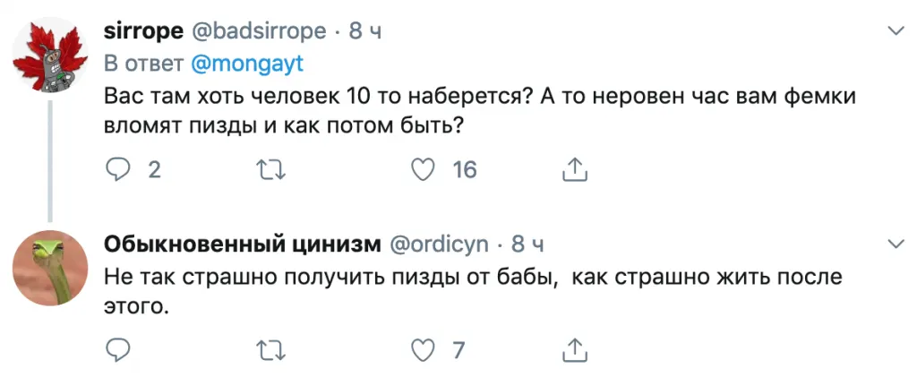The width and height of the screenshot is (917, 377).
Task: Open sirrope's tweet timestamp '8 ч'
Action: point(365,32)
